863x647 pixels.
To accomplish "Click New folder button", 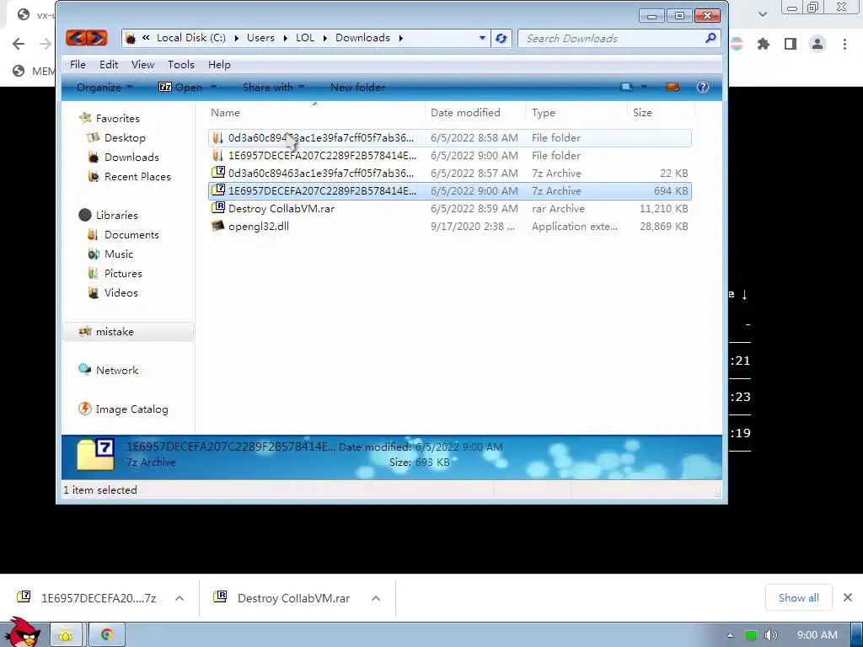I will (357, 87).
